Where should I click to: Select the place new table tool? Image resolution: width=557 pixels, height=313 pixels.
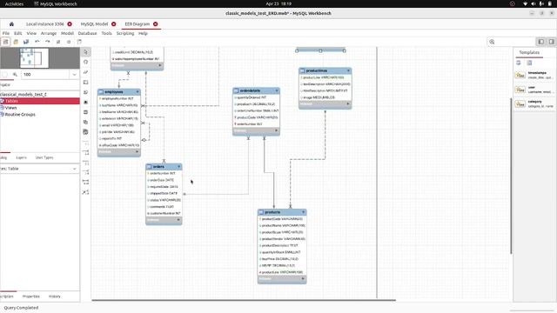click(x=85, y=112)
